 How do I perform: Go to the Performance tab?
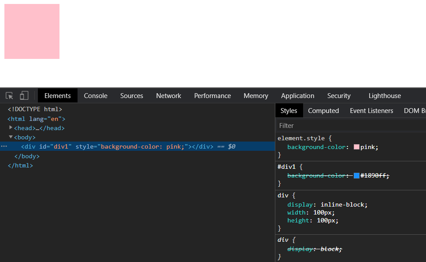click(212, 96)
